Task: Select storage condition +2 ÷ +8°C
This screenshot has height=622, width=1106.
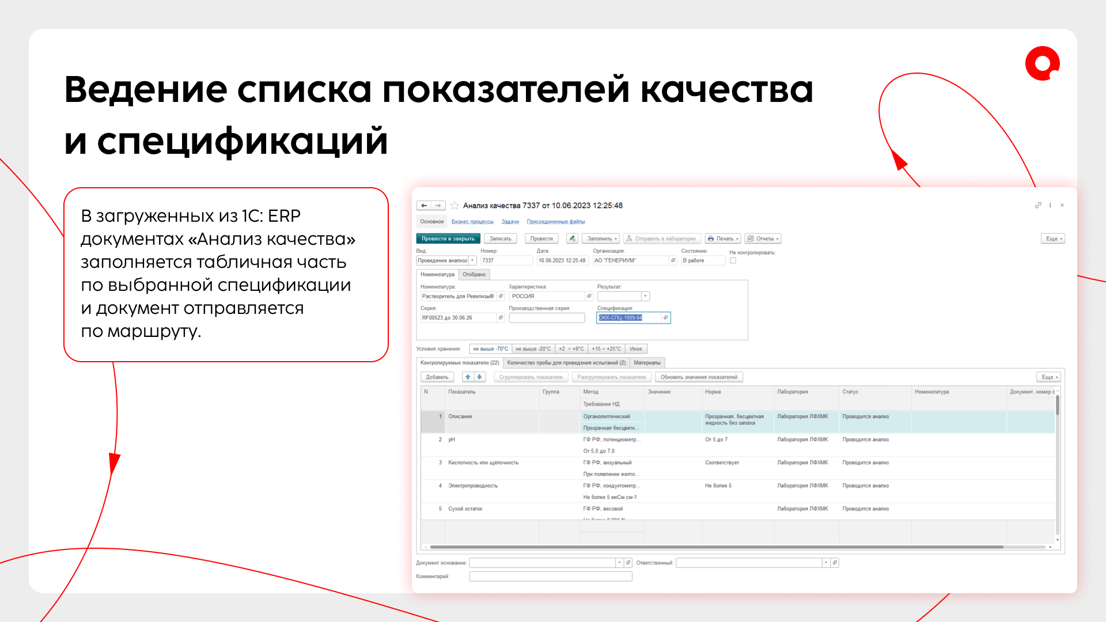Action: (571, 349)
